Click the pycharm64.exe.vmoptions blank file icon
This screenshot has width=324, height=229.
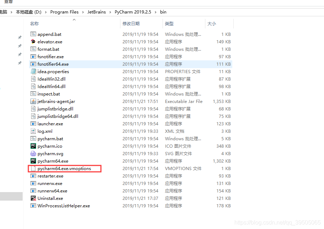point(33,168)
